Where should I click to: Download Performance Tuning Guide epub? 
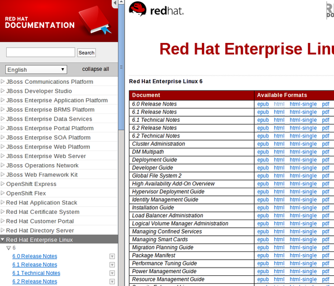click(263, 263)
